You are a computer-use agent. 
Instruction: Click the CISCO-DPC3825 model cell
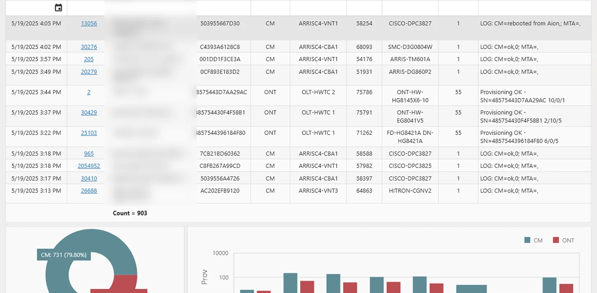[x=410, y=166]
